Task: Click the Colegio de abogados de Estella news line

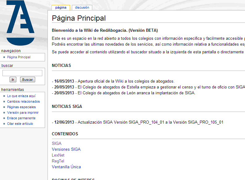Action: point(148,87)
